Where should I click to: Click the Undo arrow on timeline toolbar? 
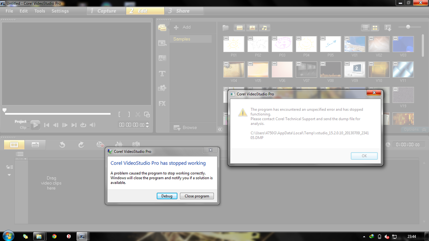point(62,145)
